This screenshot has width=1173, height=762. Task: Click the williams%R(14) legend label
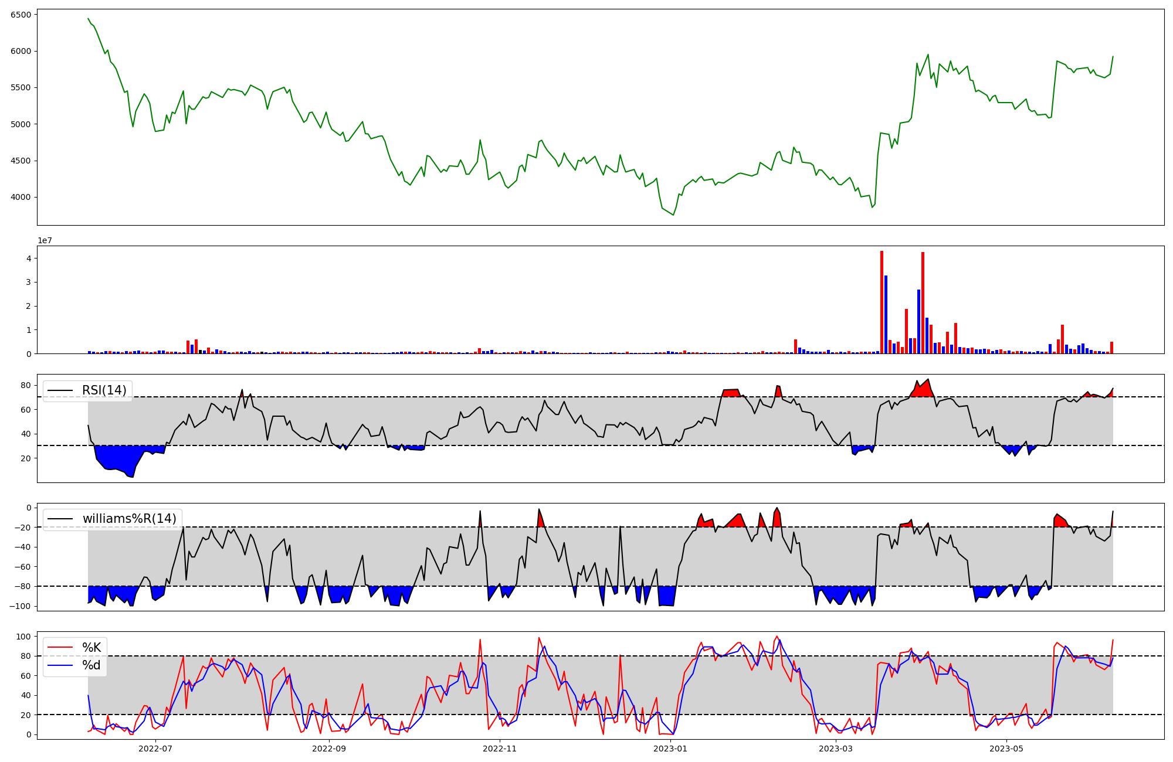point(129,519)
